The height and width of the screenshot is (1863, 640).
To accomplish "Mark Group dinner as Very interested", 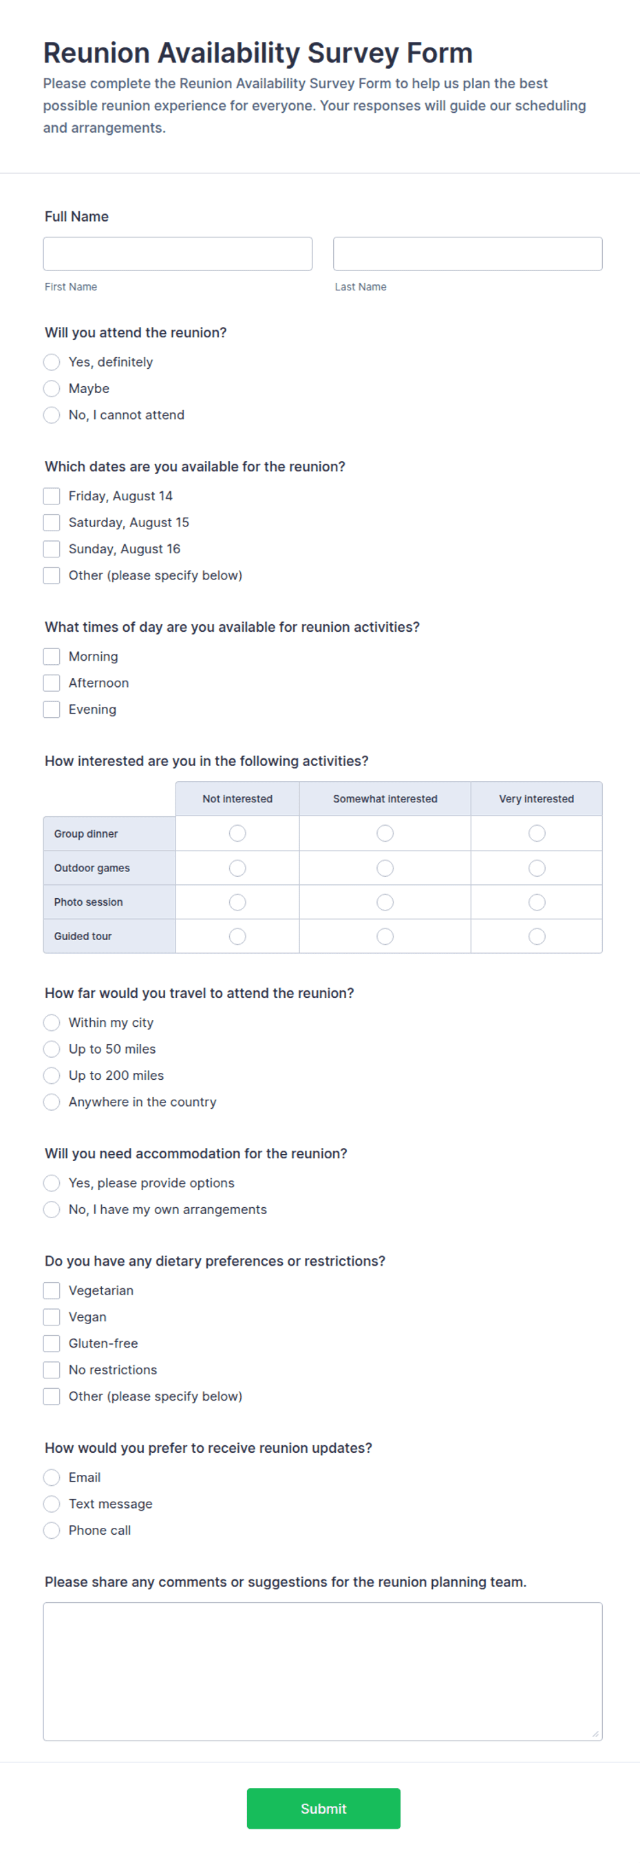I will (x=537, y=834).
